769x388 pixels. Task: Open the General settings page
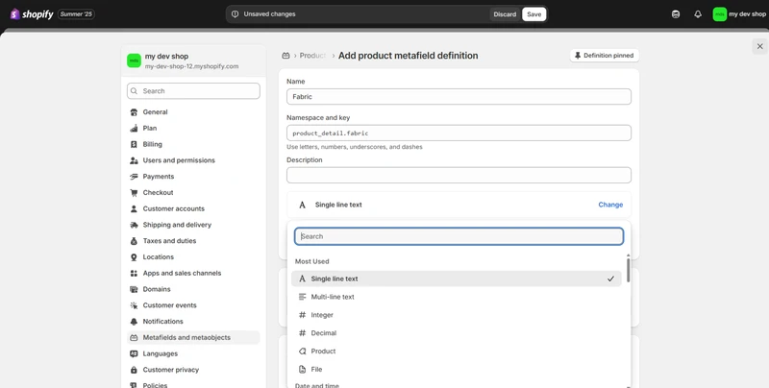194,112
